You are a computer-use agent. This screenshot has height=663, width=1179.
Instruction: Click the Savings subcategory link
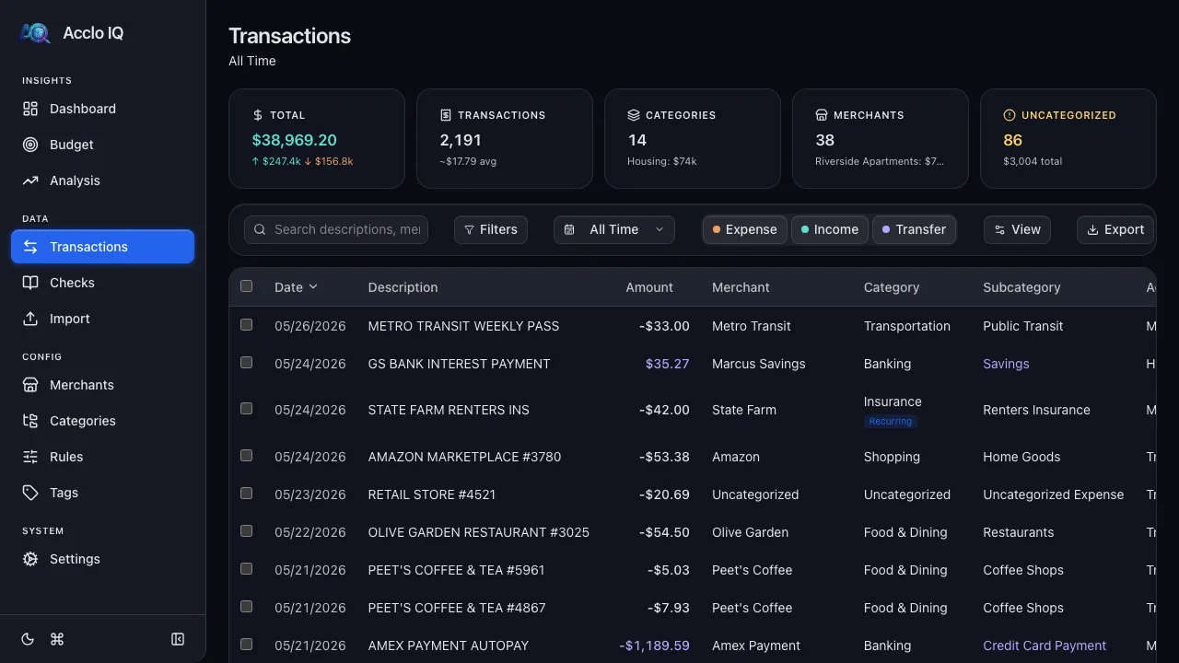pyautogui.click(x=1006, y=364)
